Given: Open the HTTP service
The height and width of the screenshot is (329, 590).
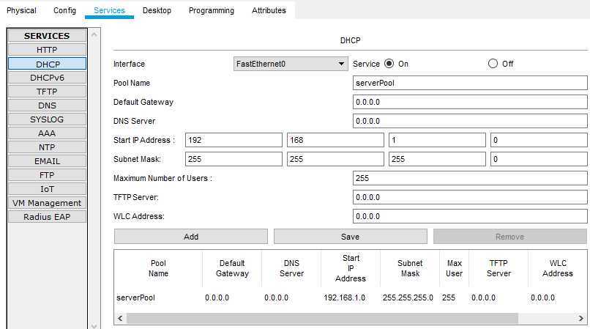Looking at the screenshot, I should (47, 50).
